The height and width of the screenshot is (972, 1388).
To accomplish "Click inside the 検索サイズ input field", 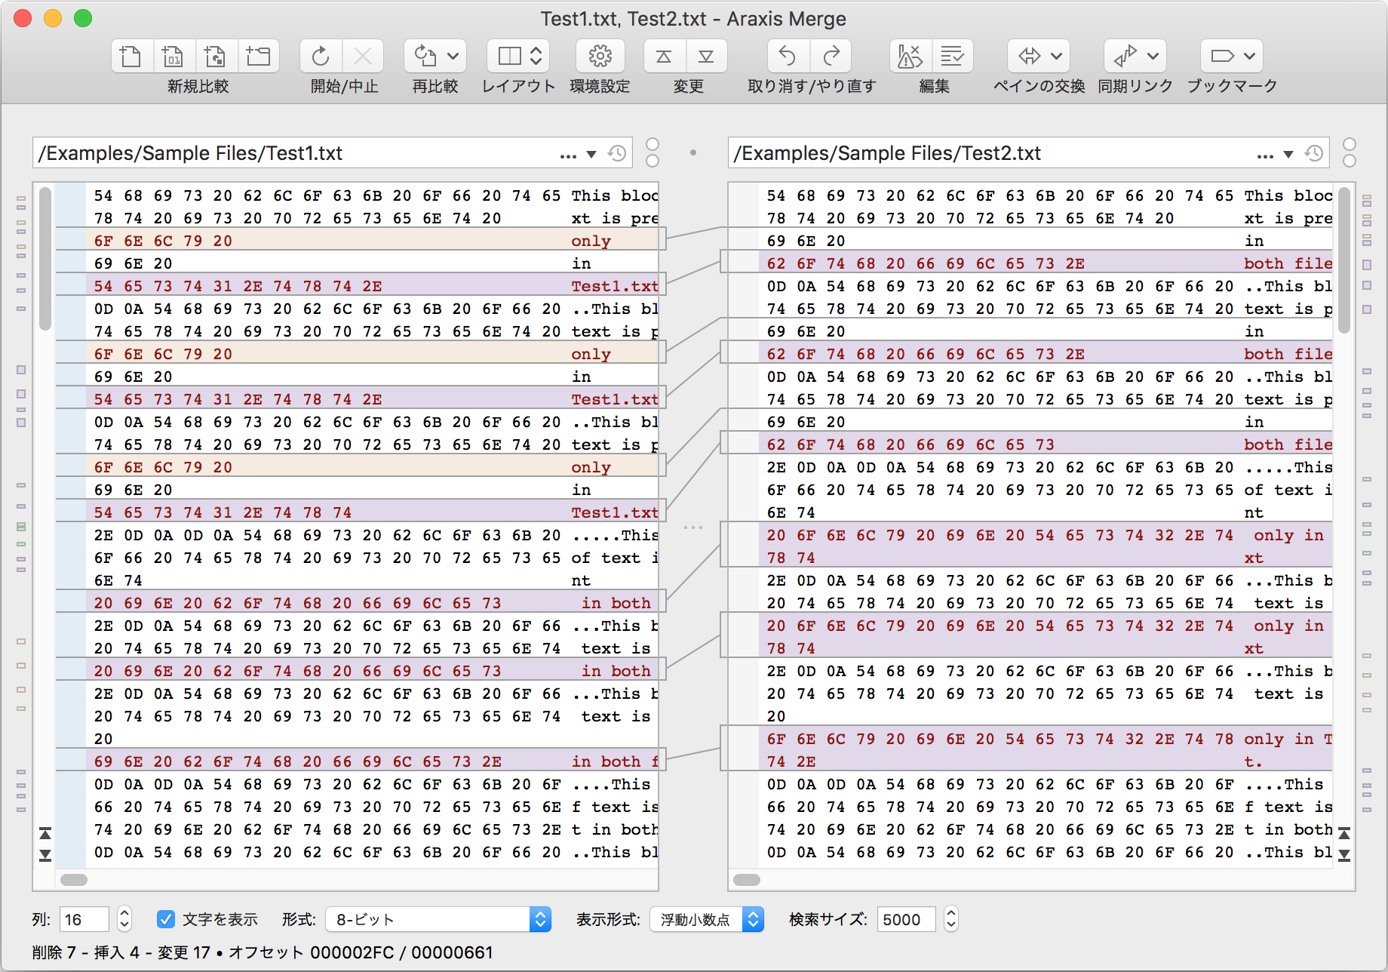I will 905,919.
